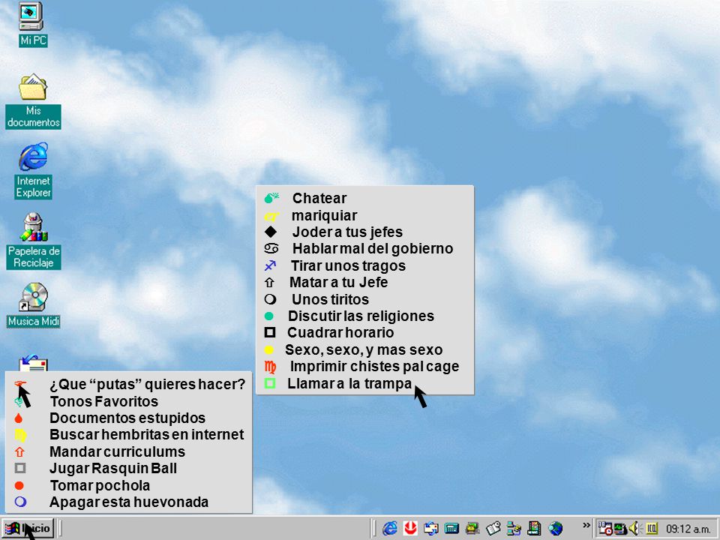Image resolution: width=720 pixels, height=540 pixels.
Task: Click the network computers taskbar icon
Action: pos(514,529)
